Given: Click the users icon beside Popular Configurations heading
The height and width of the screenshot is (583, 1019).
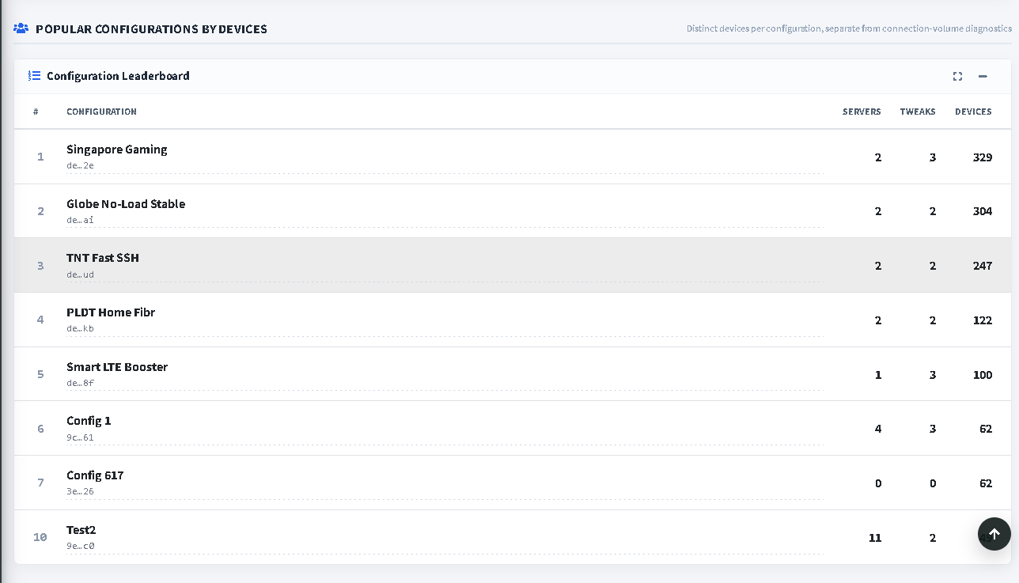Looking at the screenshot, I should click(x=21, y=28).
